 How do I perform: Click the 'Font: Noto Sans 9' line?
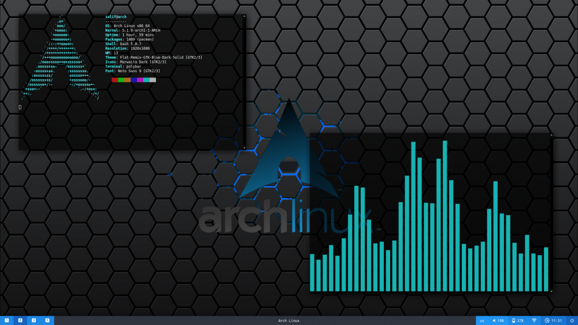tap(133, 71)
